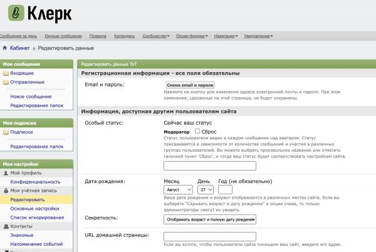Click the Контакты sidebar heading
Screen dimensions: 376x252
21,226
